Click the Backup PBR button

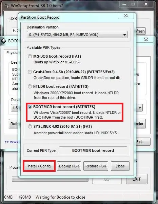click(x=69, y=166)
